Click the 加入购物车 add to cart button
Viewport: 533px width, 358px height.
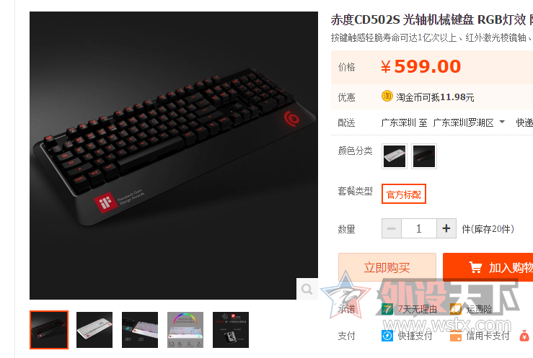tap(488, 267)
